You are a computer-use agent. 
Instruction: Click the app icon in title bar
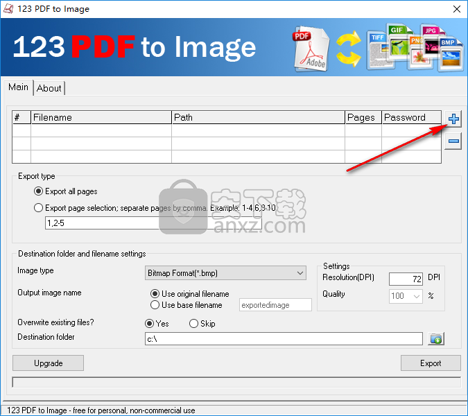coord(8,9)
